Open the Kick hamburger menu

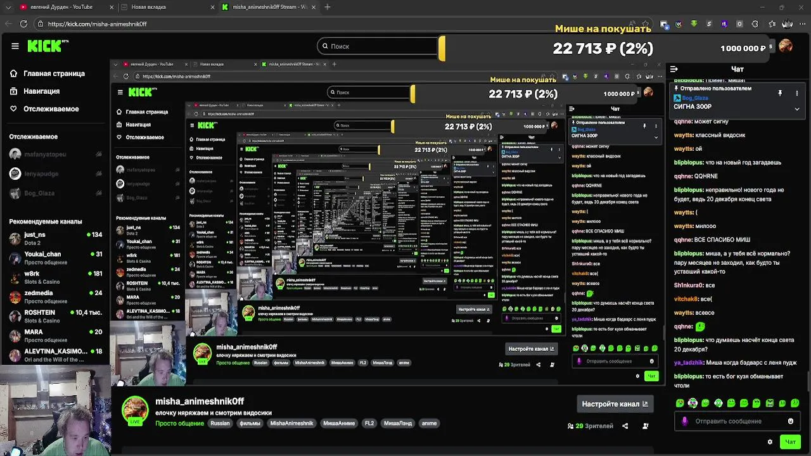(x=15, y=46)
